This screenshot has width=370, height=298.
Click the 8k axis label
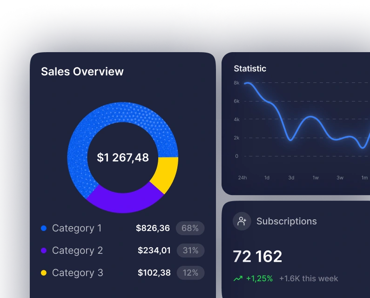tap(237, 83)
